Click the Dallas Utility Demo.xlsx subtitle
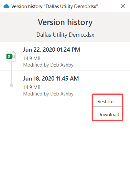The image size is (130, 178). tap(65, 35)
